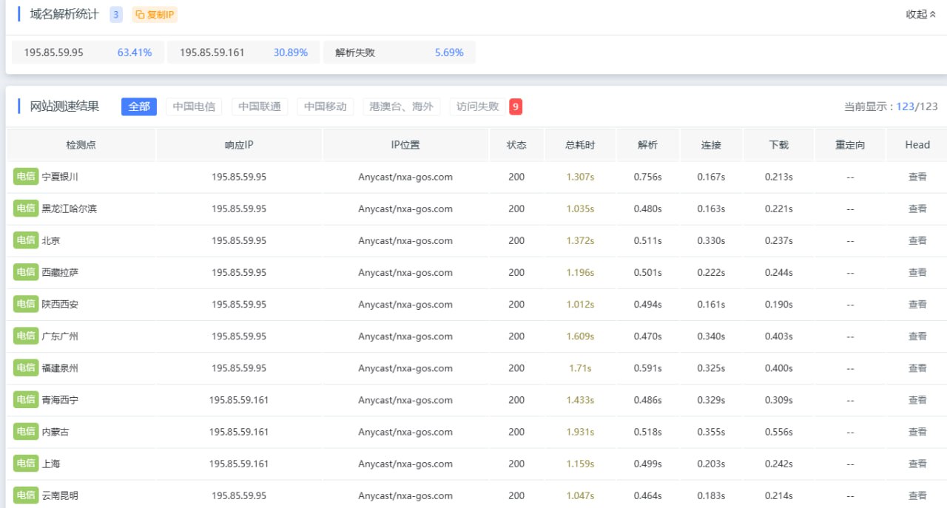Select the 全部 filter tab
This screenshot has height=508, width=947.
click(x=138, y=106)
